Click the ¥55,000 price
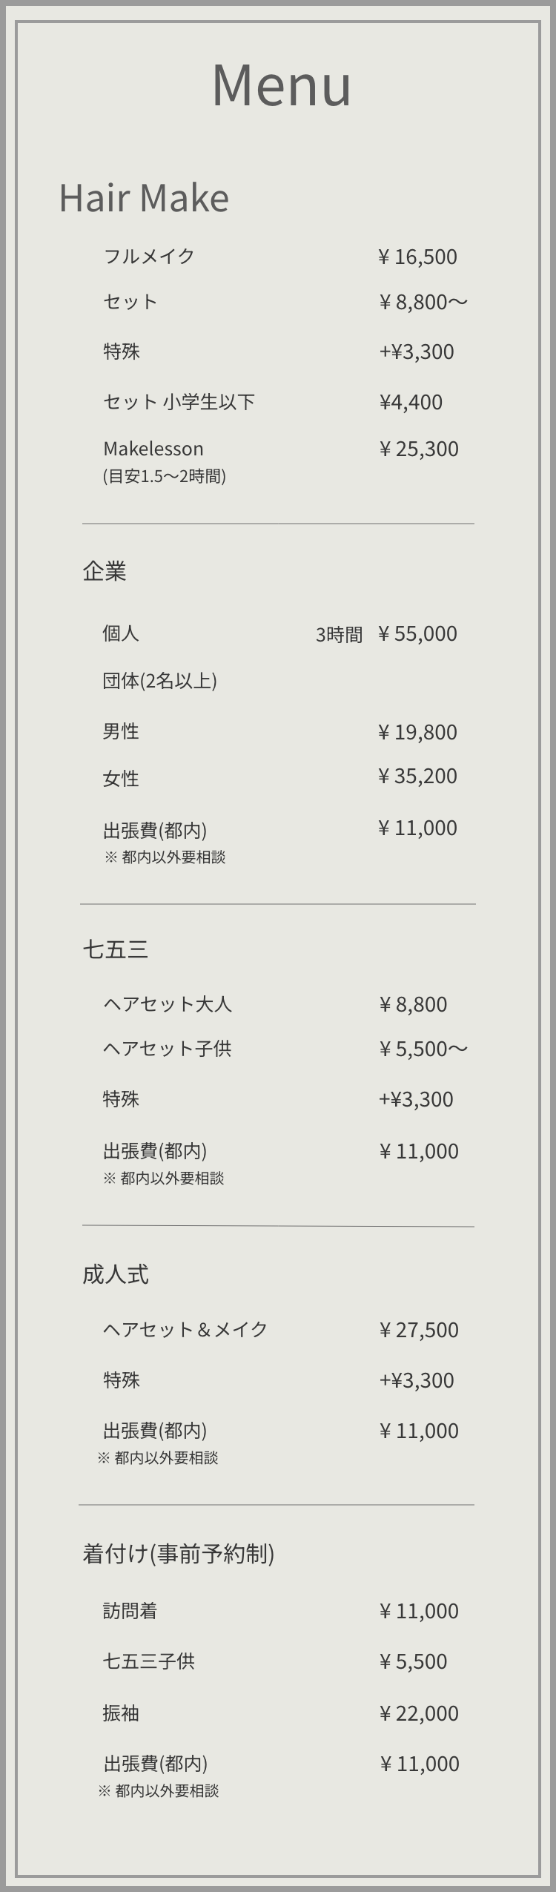The width and height of the screenshot is (556, 1892). [417, 633]
